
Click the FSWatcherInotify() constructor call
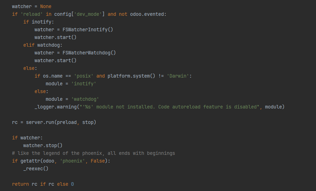click(88, 29)
